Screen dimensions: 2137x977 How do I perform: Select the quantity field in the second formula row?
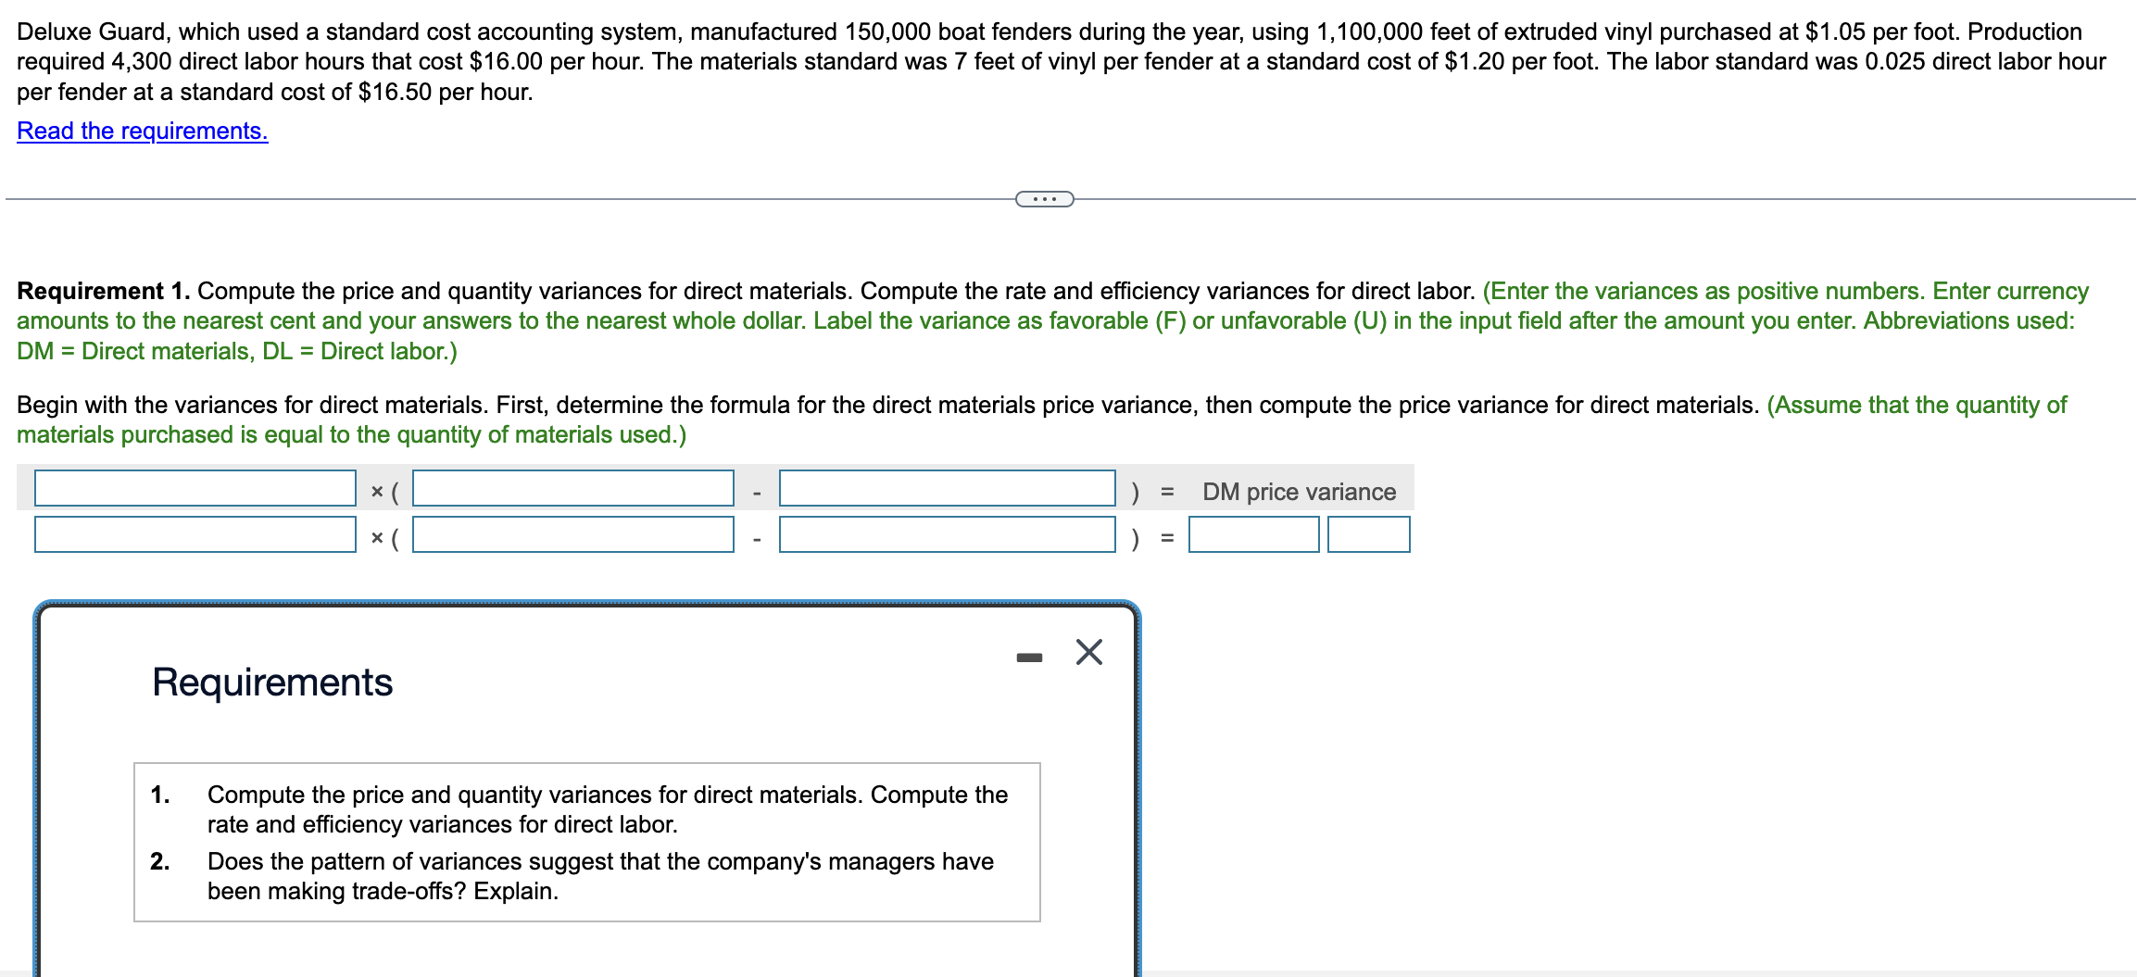(194, 535)
